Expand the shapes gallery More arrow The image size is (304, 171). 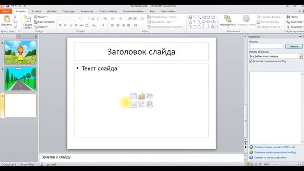[x=217, y=27]
